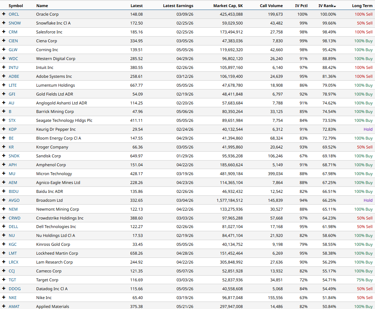The image size is (375, 309).
Task: Click Broadcom's Hold rating
Action: [368, 200]
